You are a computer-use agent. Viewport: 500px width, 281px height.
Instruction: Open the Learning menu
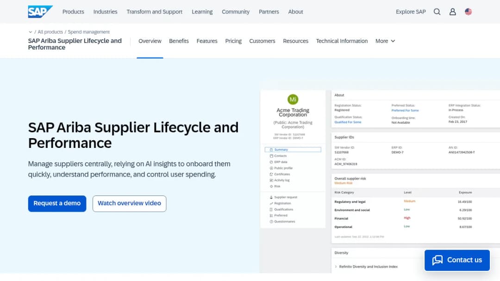click(202, 12)
